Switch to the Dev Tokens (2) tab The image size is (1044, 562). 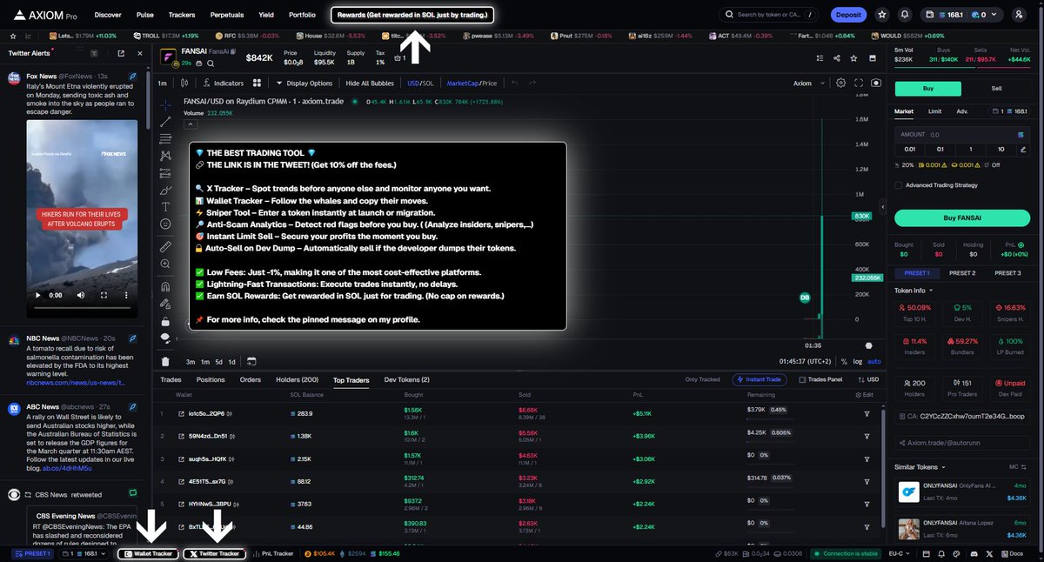pyautogui.click(x=408, y=380)
